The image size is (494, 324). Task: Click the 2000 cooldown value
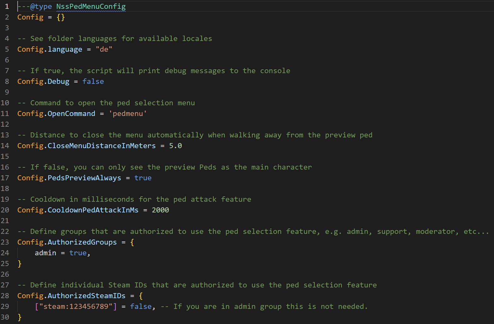(x=160, y=210)
